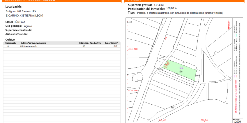The image size is (247, 123).
Task: Click parcel label 178 below the green parcel
Action: 176,75
